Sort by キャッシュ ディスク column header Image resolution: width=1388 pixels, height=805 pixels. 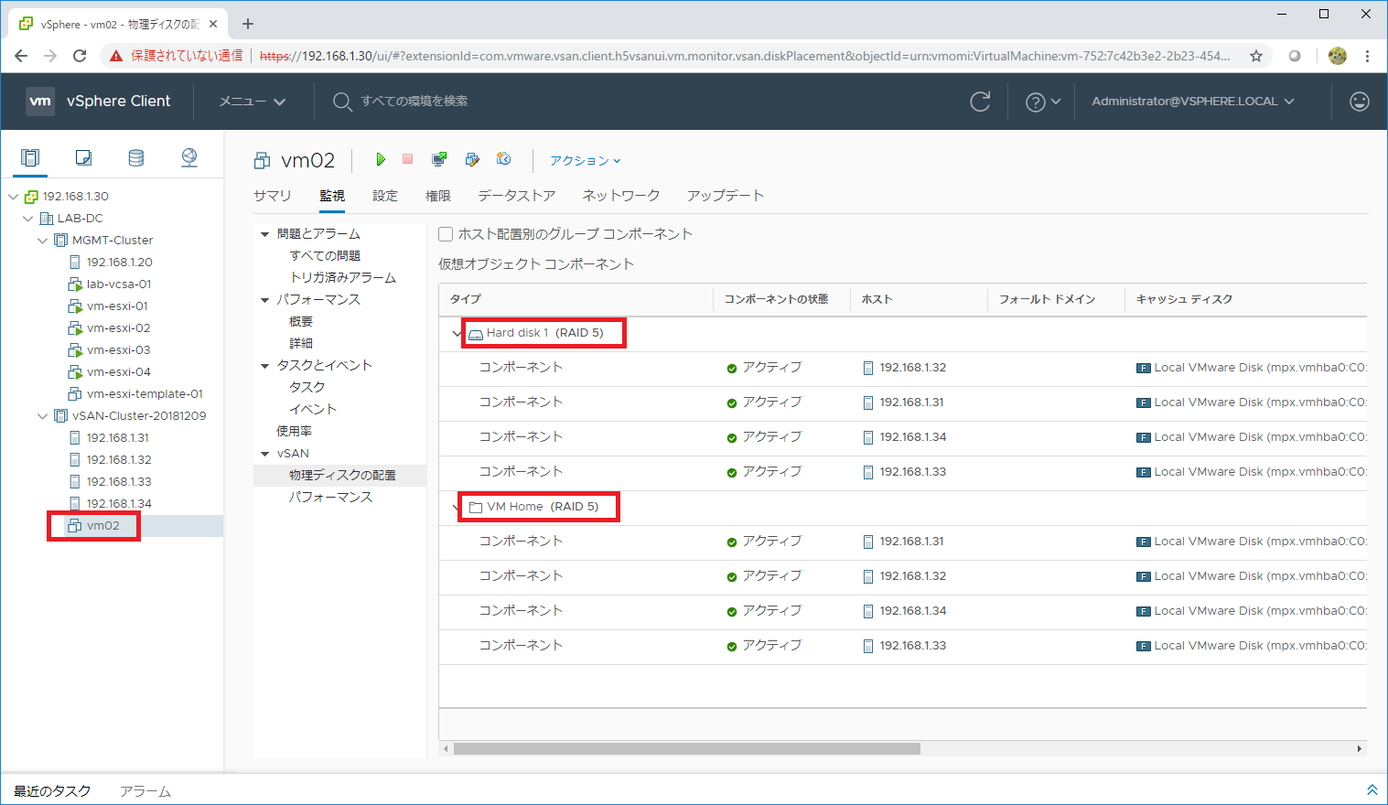point(1184,299)
